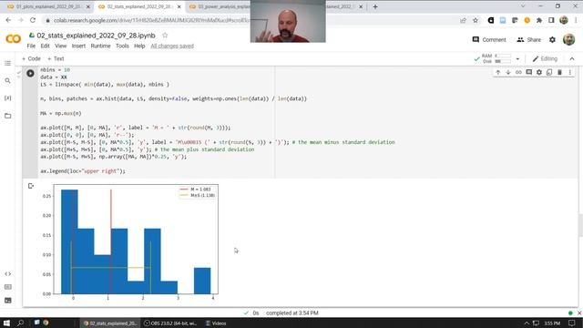Open Editing mode dropdown

[545, 58]
